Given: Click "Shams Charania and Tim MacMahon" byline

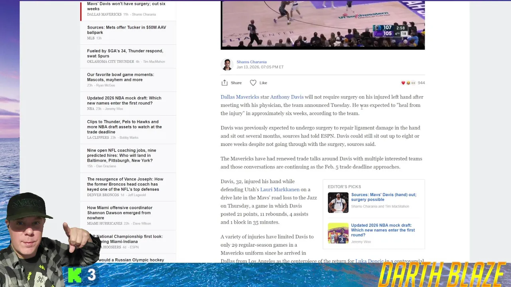Looking at the screenshot, I should click(x=380, y=206).
